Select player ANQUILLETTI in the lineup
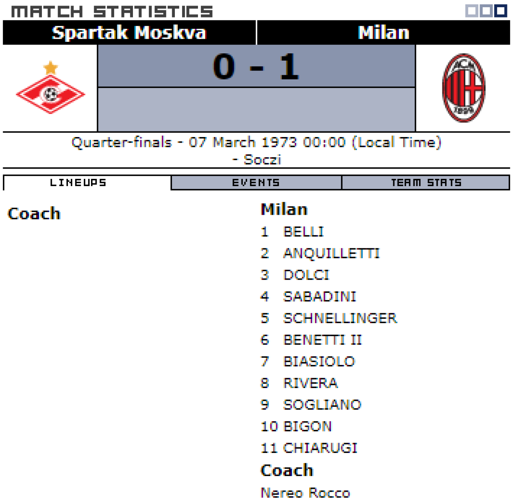Viewport: 513px width, 502px height. pyautogui.click(x=331, y=254)
